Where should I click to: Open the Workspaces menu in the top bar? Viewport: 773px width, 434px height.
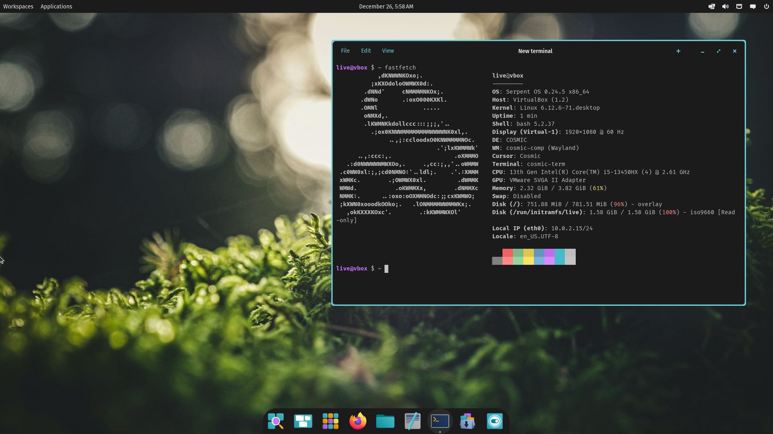point(18,6)
